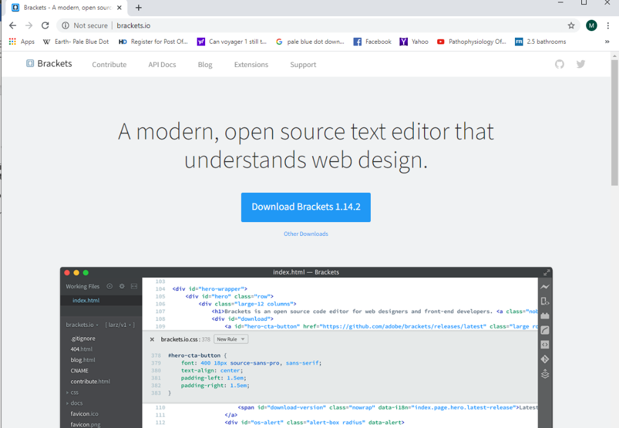The height and width of the screenshot is (428, 619).
Task: Click the layers stack icon in right toolbar
Action: [x=545, y=374]
